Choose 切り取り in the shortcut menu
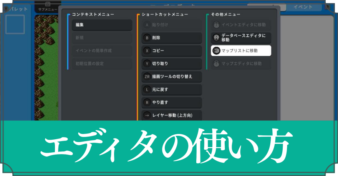 (172, 64)
